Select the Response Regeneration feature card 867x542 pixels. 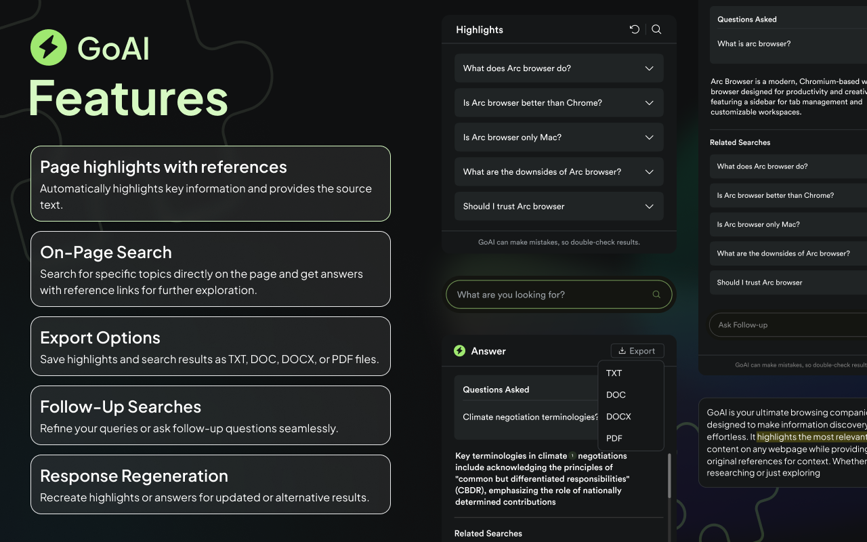[x=211, y=484]
